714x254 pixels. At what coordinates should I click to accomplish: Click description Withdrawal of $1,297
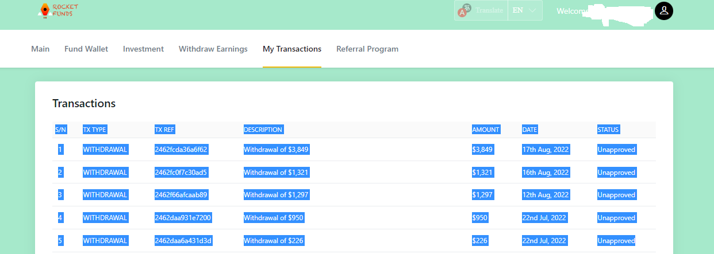pos(277,195)
